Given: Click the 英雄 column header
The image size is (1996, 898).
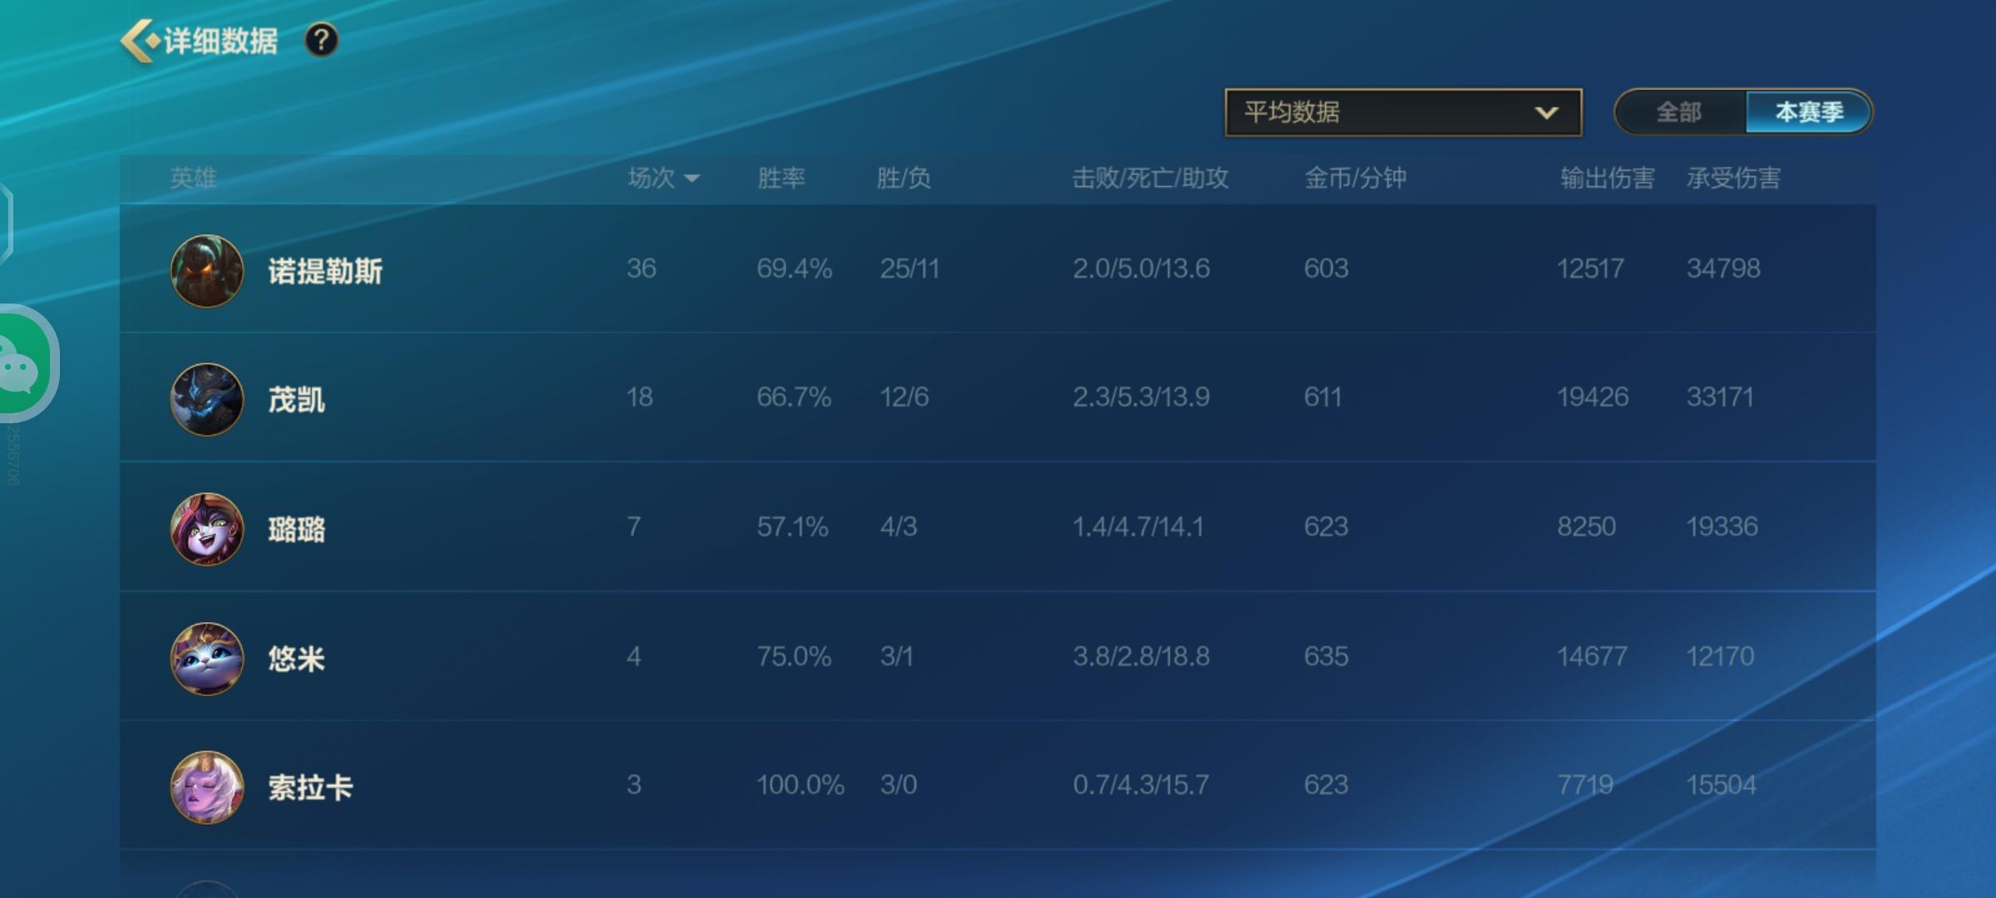Looking at the screenshot, I should coord(193,178).
